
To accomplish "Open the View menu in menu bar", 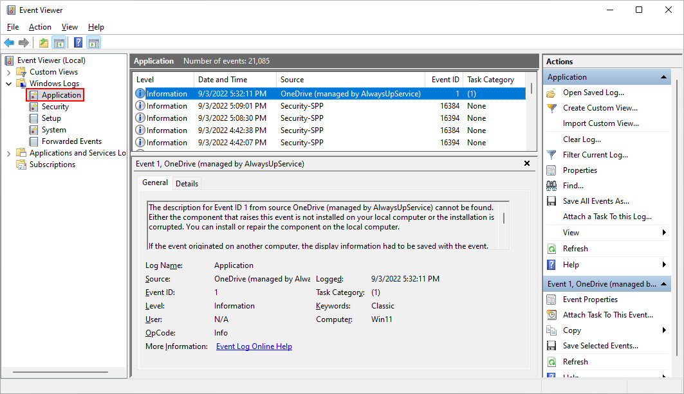I will point(69,27).
